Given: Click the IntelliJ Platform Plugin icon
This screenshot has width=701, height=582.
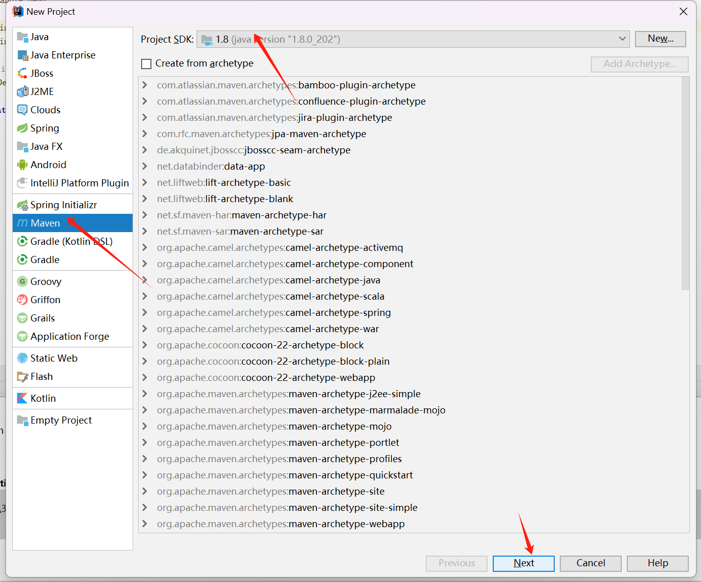Looking at the screenshot, I should point(22,183).
